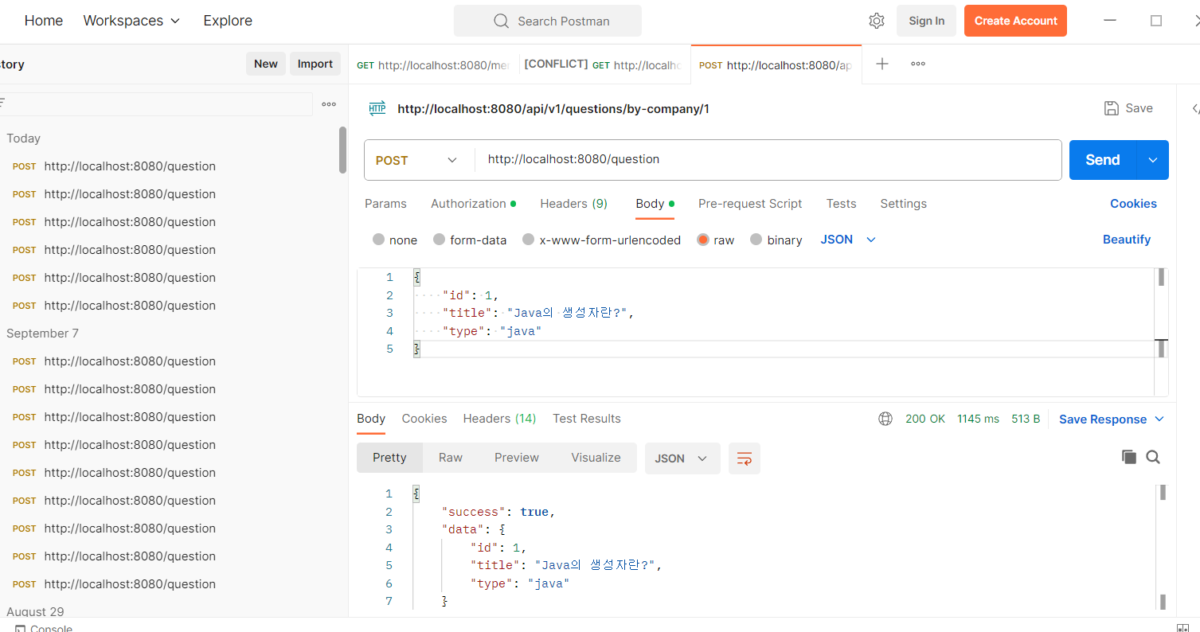Add a new request tab with plus icon
The height and width of the screenshot is (632, 1200).
click(x=882, y=64)
